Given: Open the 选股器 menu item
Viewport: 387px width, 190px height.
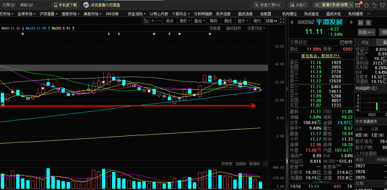Looking at the screenshot, I should point(265,14).
